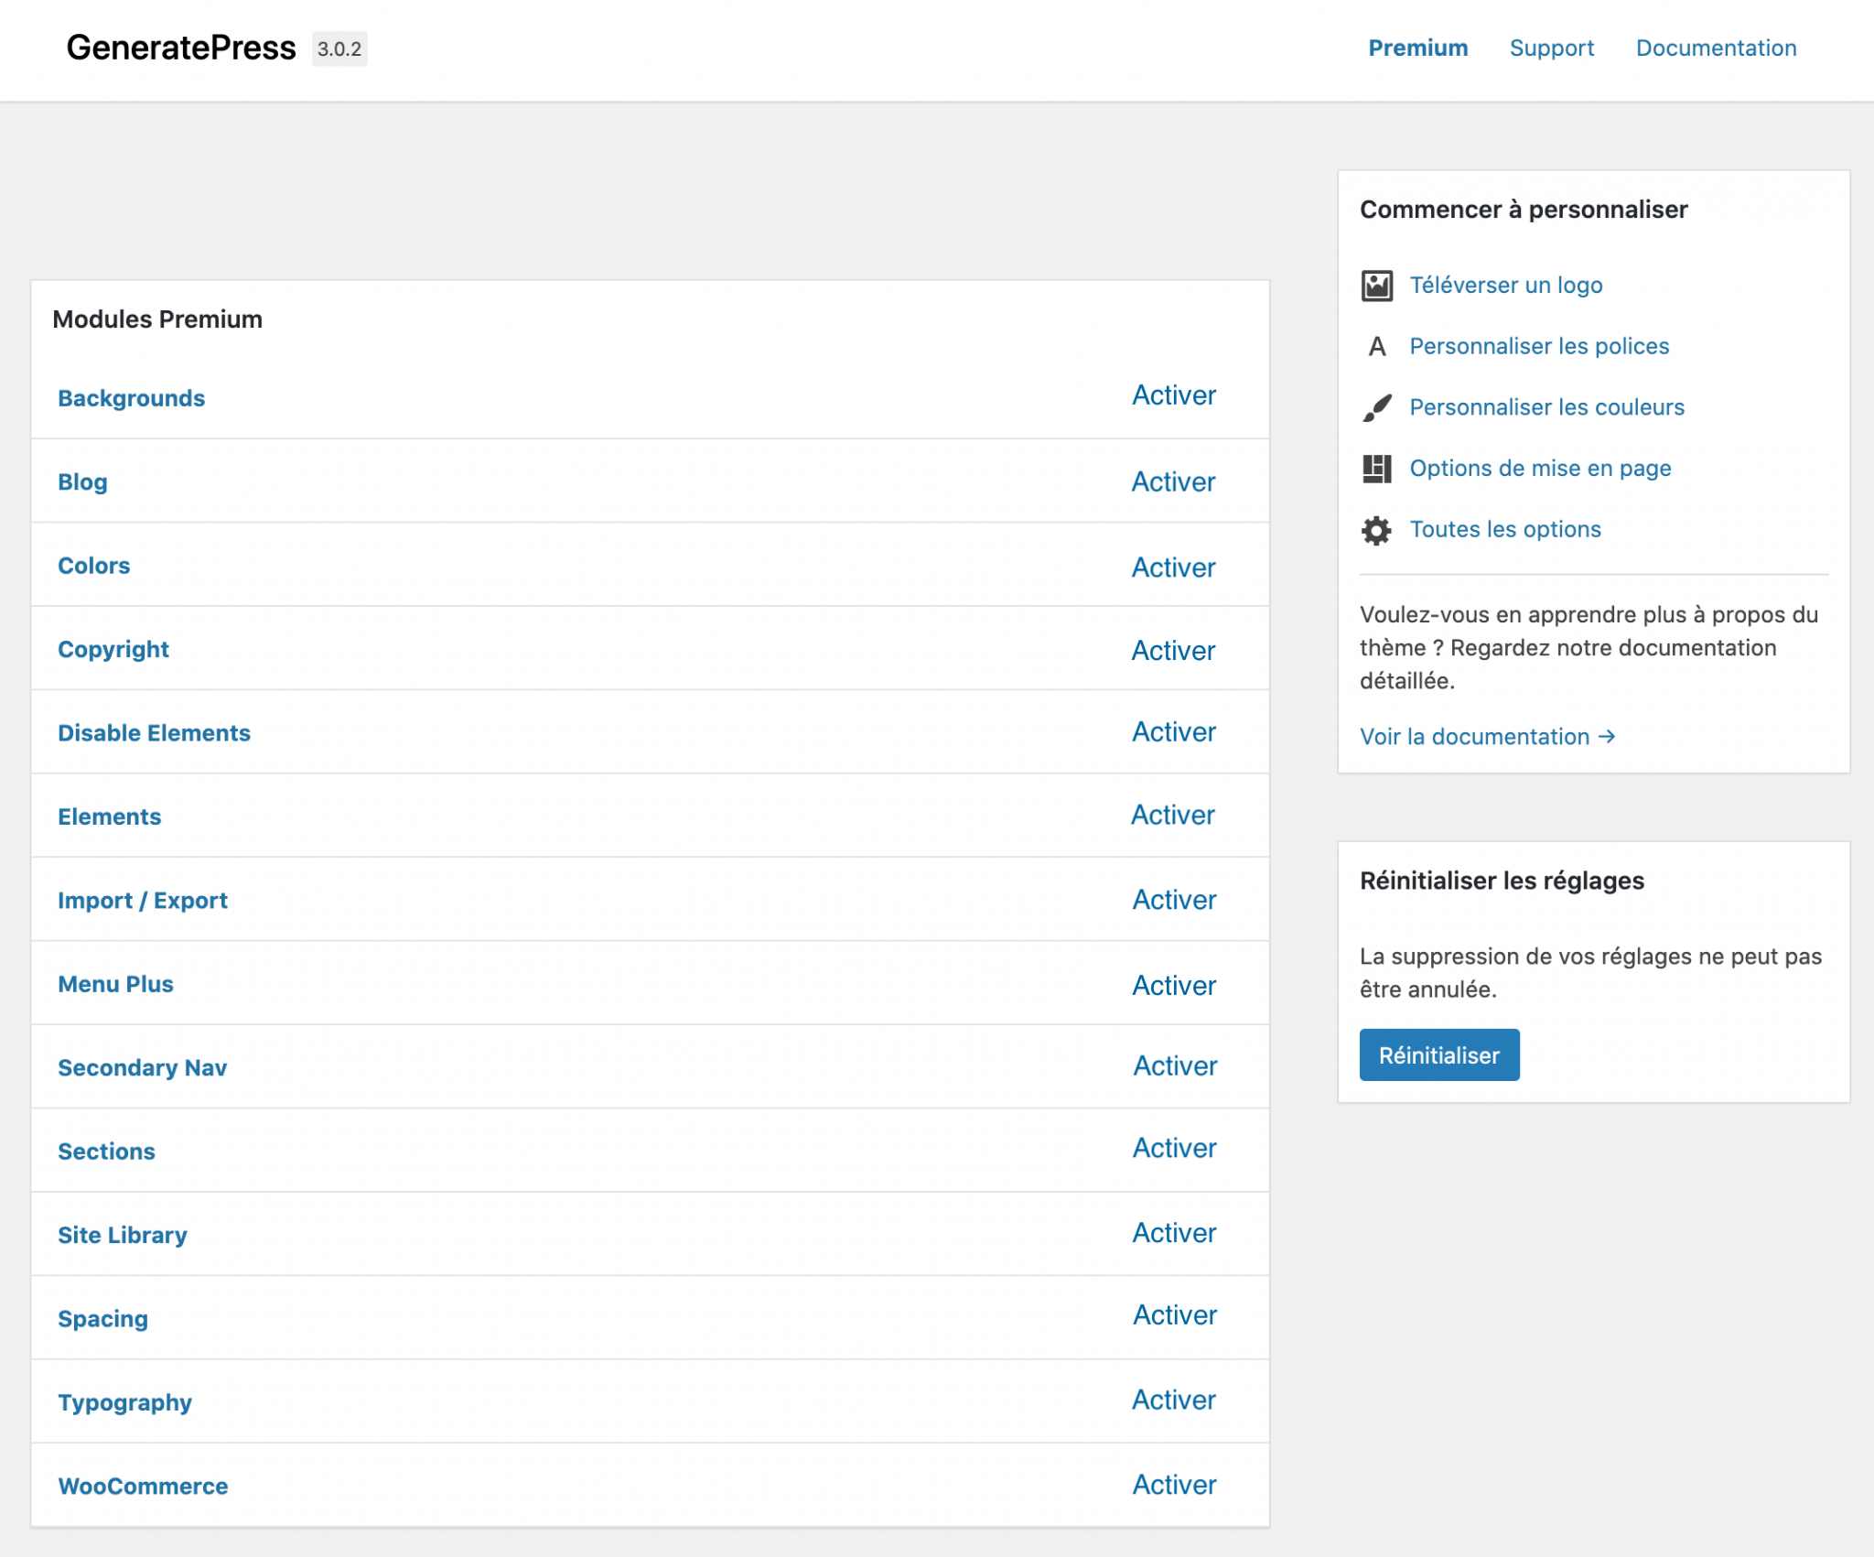The image size is (1874, 1557).
Task: Click the upload logo image icon
Action: pos(1375,284)
